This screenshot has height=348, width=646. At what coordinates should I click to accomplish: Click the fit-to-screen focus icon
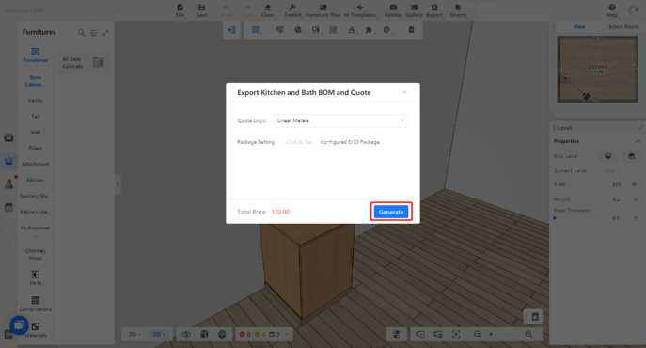(456, 335)
